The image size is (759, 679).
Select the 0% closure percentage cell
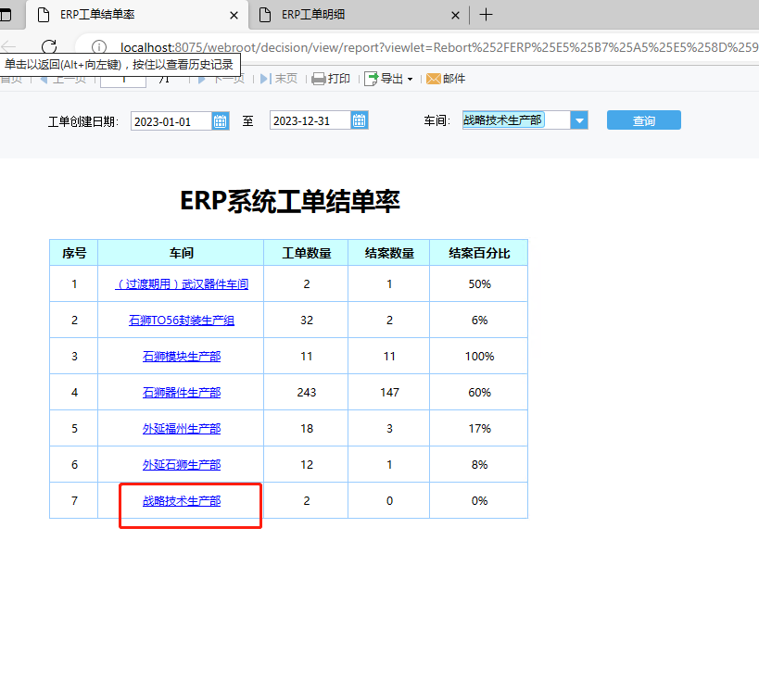479,501
